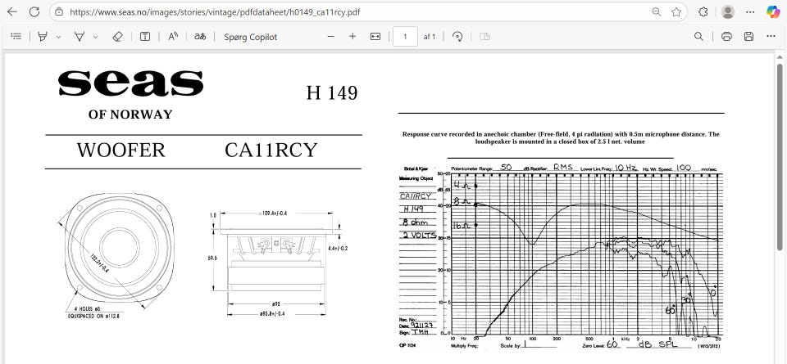Open the address bar zoom indicator
This screenshot has height=364, width=787.
pyautogui.click(x=656, y=12)
